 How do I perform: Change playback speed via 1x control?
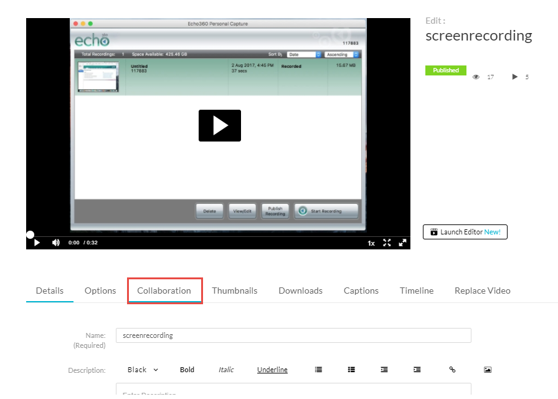point(371,243)
